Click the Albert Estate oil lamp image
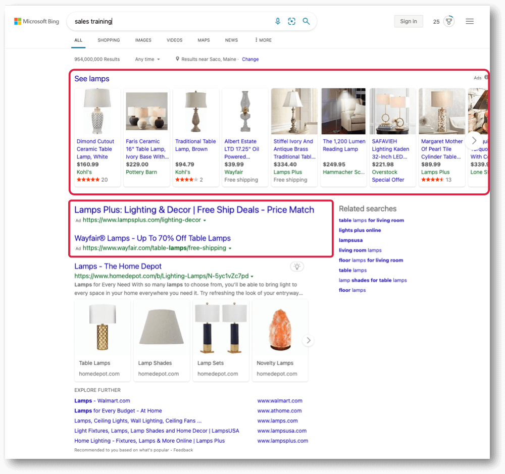Viewport: 505px width, 474px height. [x=245, y=111]
